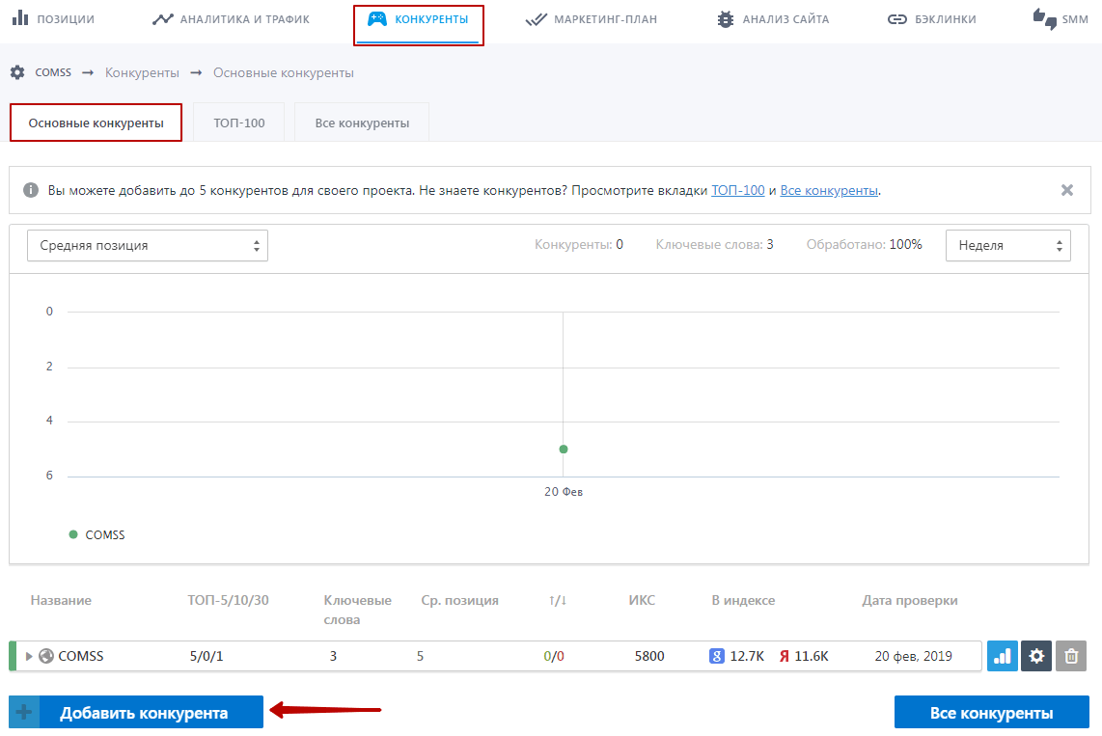Click the COMSS name in table row
Viewport: 1102px width, 736px height.
[81, 656]
